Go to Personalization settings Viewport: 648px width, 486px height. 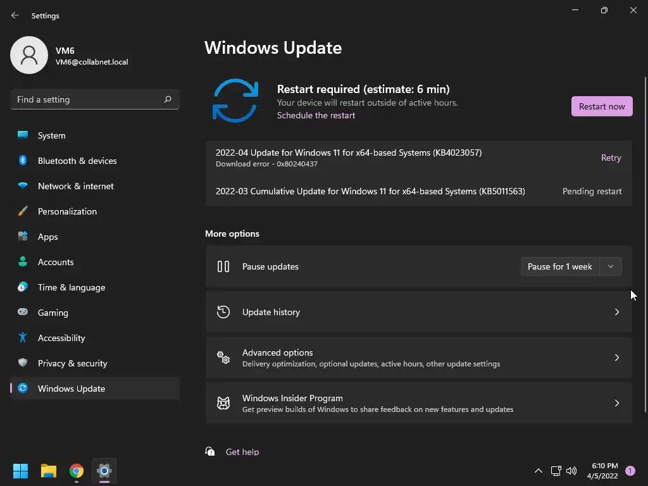(67, 211)
